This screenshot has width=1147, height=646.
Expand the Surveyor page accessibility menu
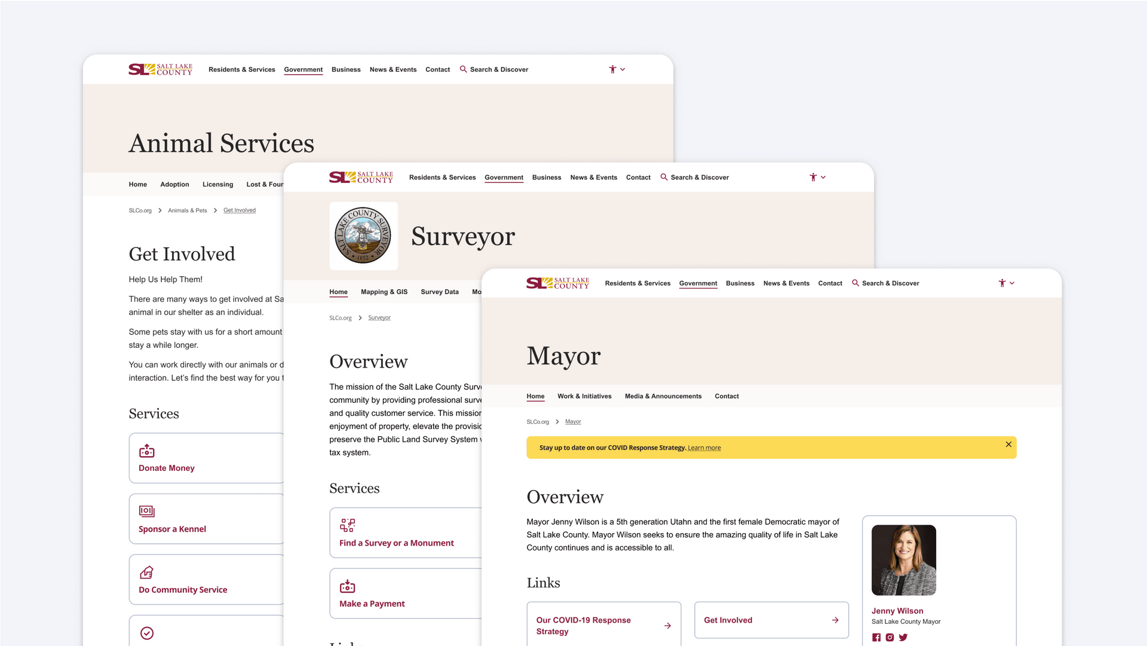[817, 176]
